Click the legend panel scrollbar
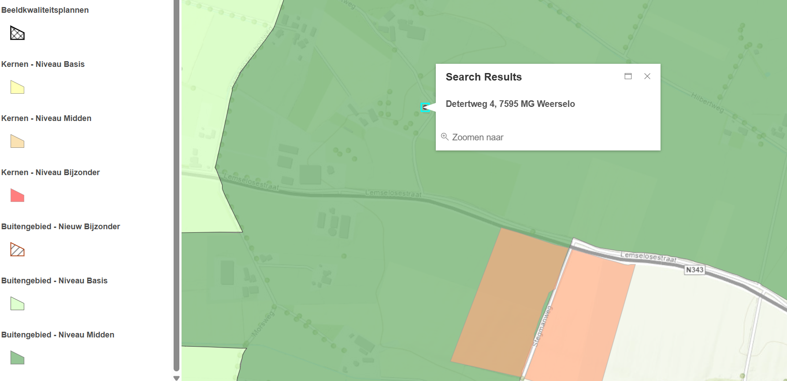Screen dimensions: 787x381 click(176, 186)
